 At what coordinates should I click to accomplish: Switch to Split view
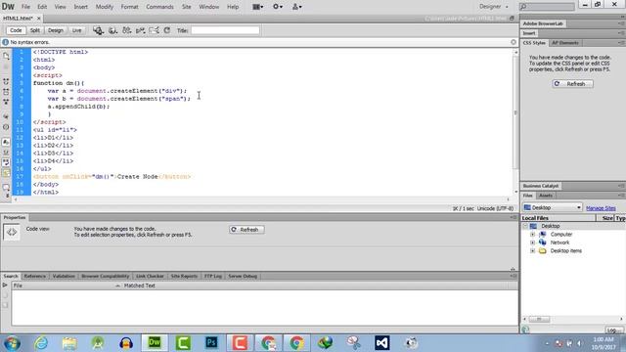click(x=35, y=30)
